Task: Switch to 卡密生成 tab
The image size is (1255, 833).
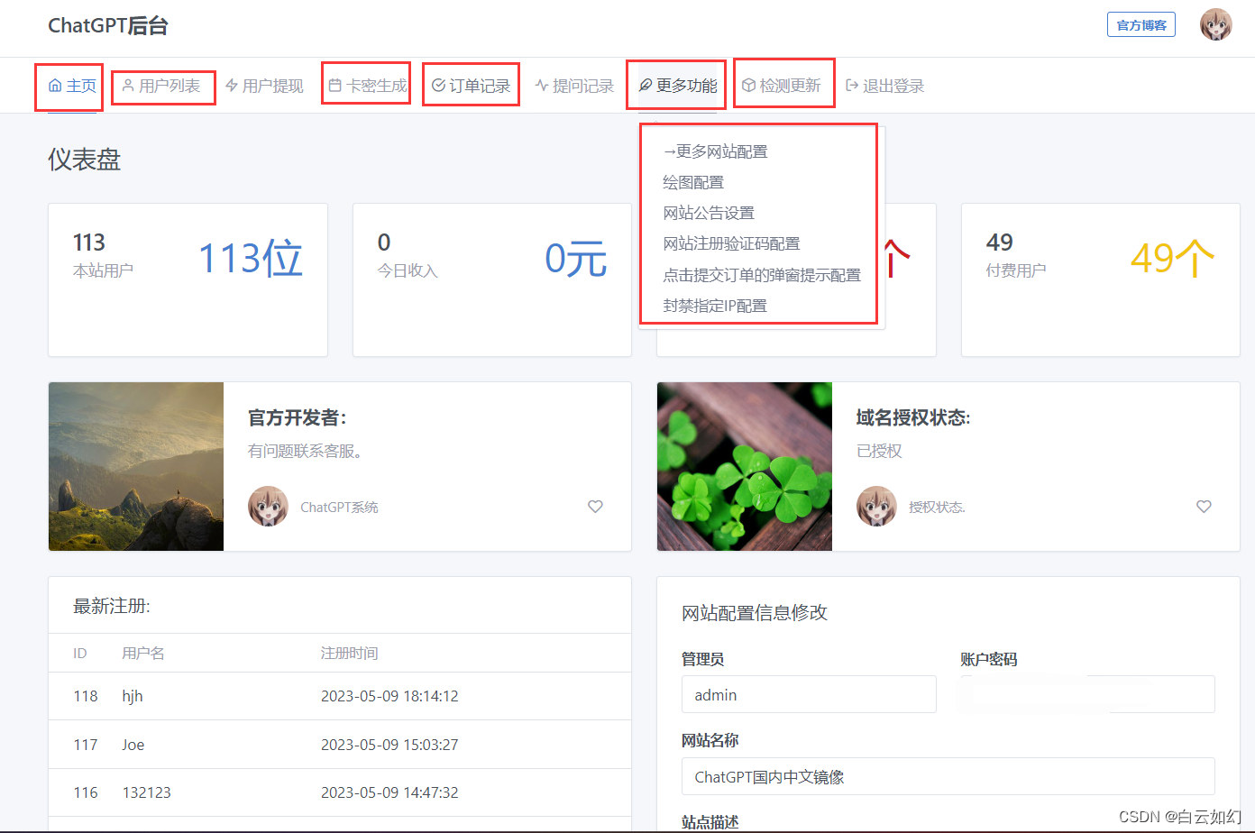Action: click(368, 86)
